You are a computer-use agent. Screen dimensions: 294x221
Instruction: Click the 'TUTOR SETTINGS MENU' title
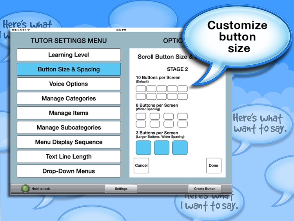pos(69,41)
